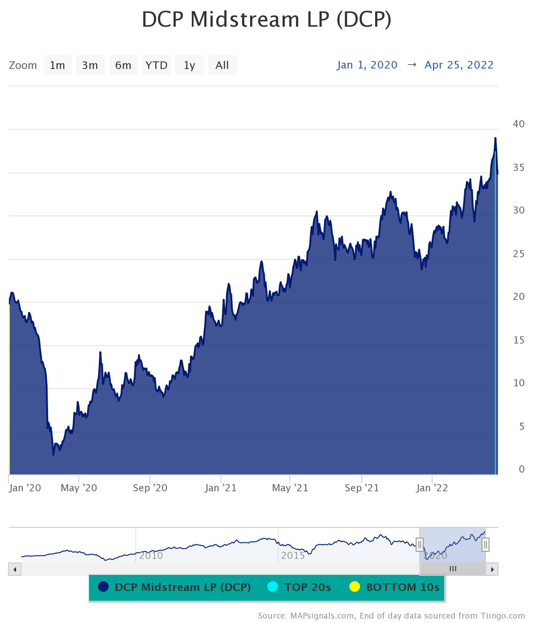Image resolution: width=534 pixels, height=623 pixels.
Task: Select the 1m zoom range
Action: coord(58,65)
